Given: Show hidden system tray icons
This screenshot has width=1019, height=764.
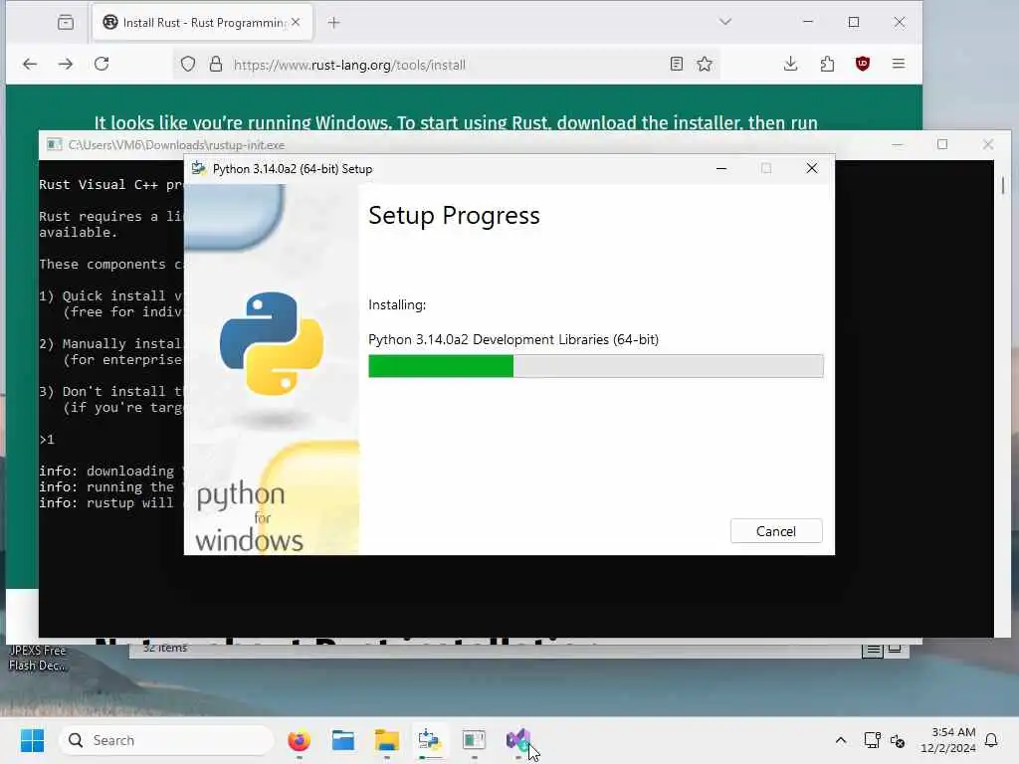Looking at the screenshot, I should [840, 740].
